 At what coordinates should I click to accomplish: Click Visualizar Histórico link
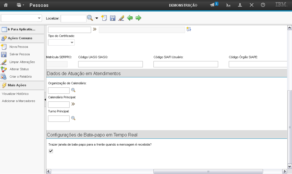pos(15,94)
